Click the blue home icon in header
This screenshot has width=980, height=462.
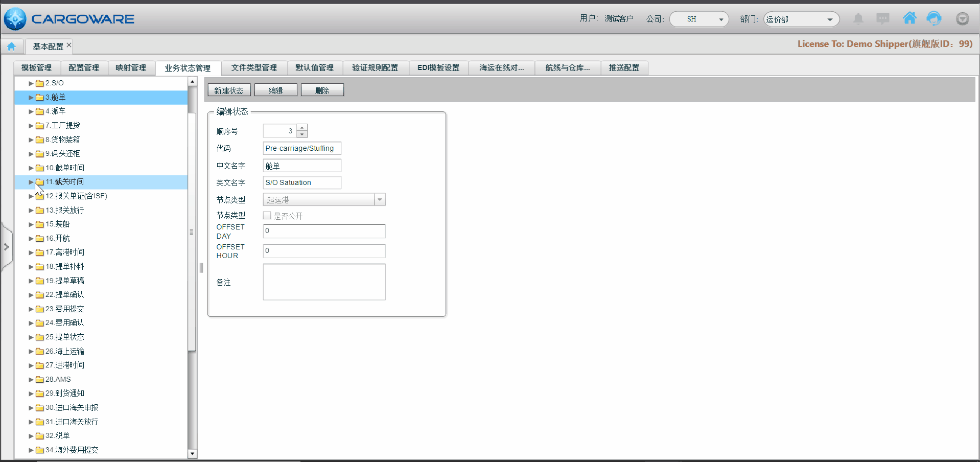click(909, 18)
